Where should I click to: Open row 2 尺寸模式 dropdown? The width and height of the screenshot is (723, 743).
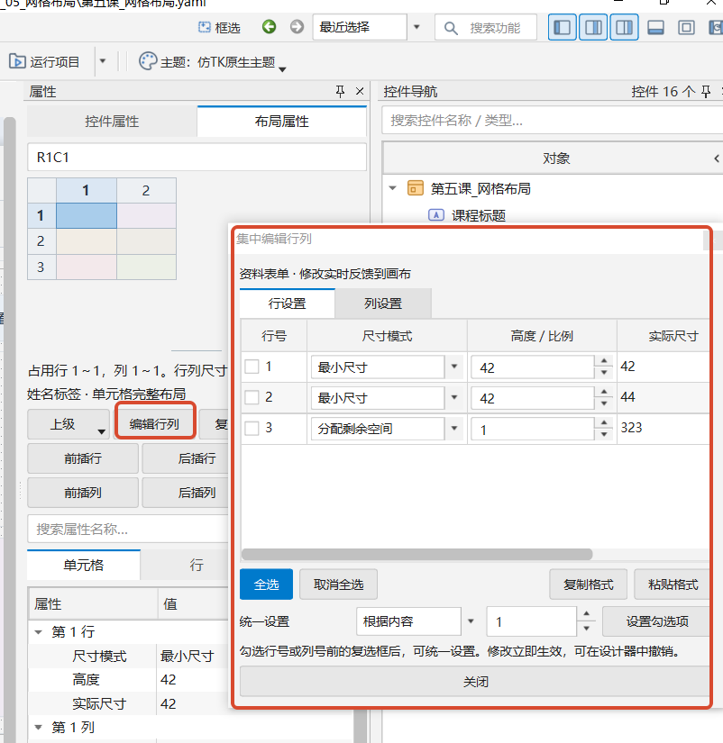pos(454,397)
